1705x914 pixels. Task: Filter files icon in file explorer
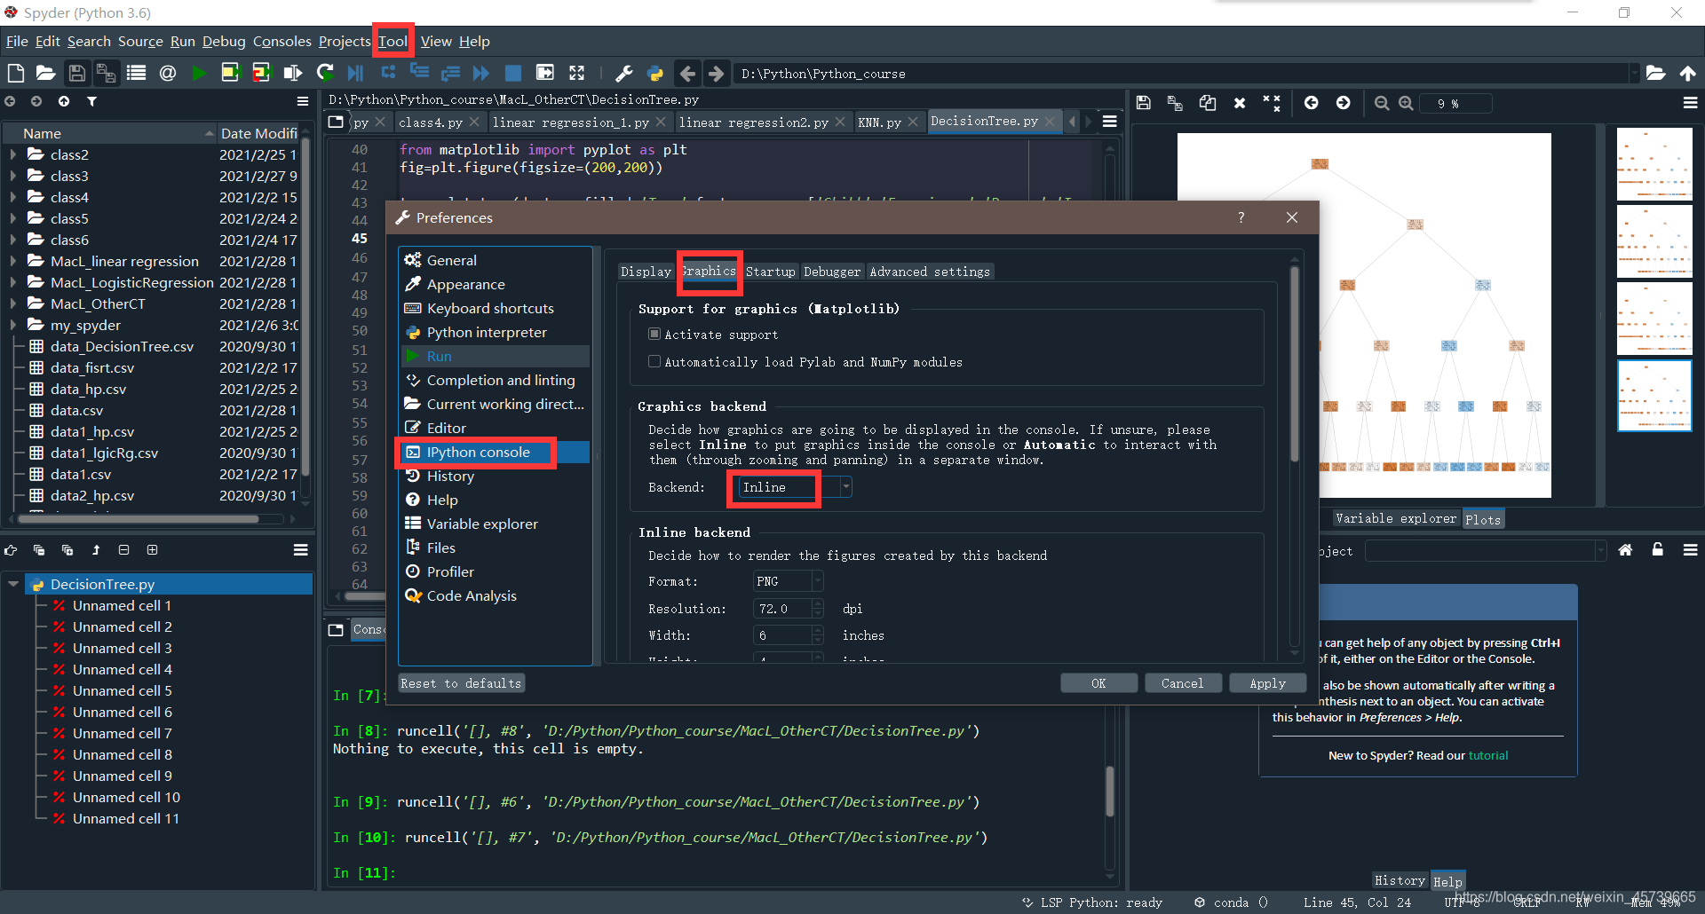(x=91, y=101)
